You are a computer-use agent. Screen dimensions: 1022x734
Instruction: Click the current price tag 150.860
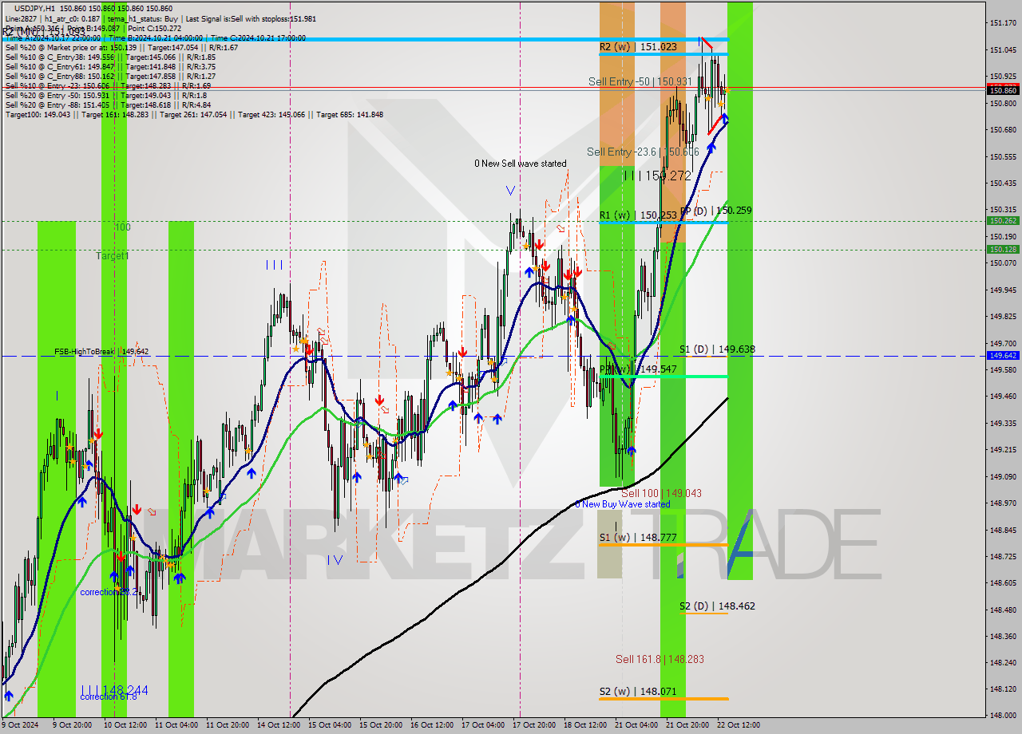1003,91
